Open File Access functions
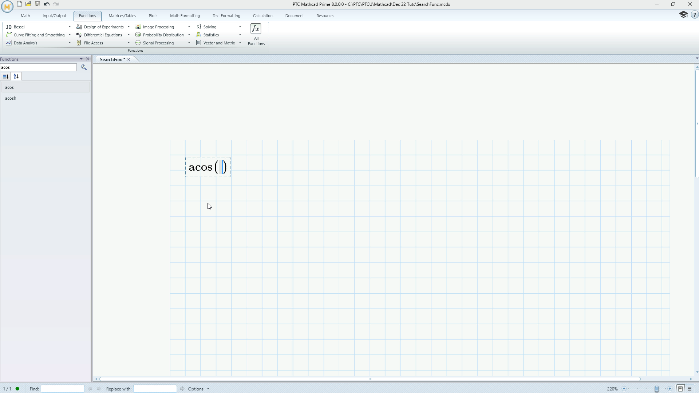The width and height of the screenshot is (699, 393). (90, 43)
